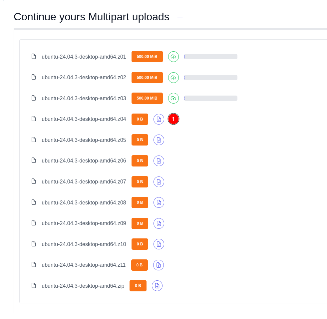
Task: Click the red badge numbered 1
Action: (173, 119)
